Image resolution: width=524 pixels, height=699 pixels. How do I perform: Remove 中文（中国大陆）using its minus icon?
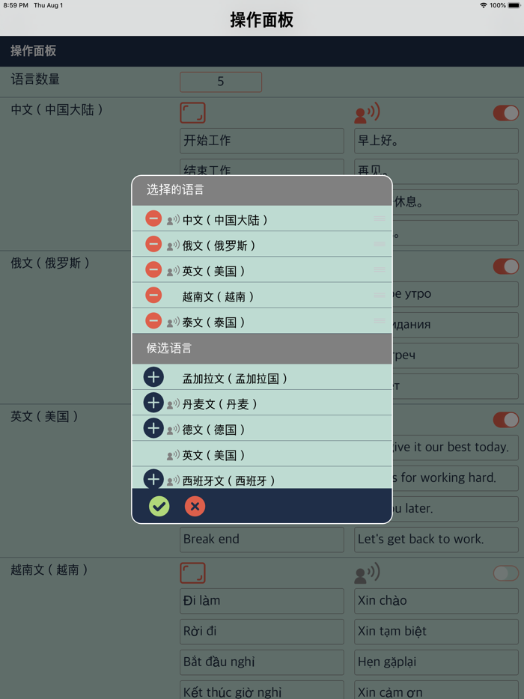[153, 218]
